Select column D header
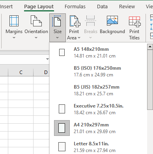 click(41, 72)
